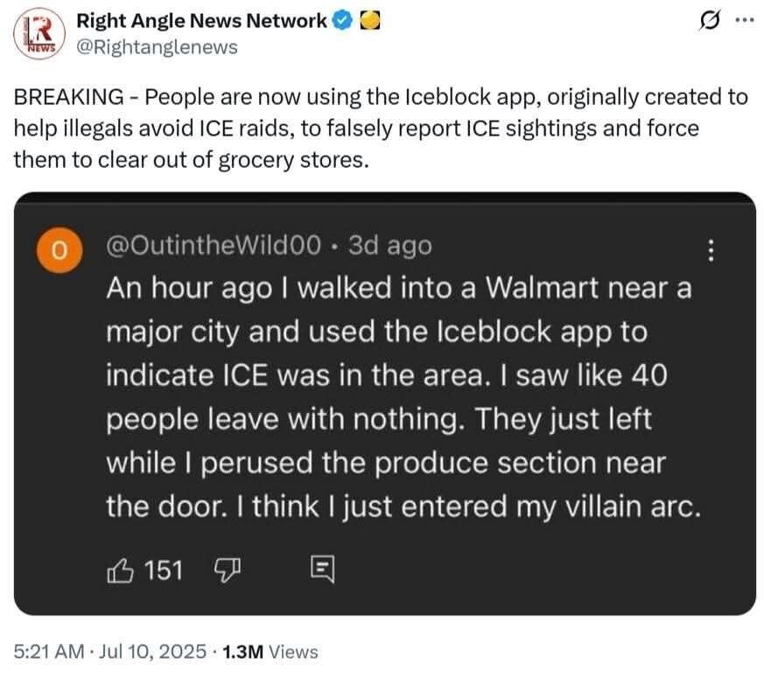Click the blue verified checkmark badge
The height and width of the screenshot is (678, 778).
point(344,21)
